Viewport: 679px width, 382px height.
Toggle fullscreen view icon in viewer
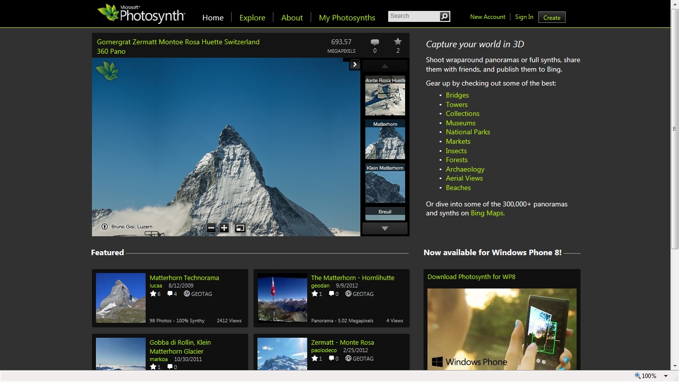(x=240, y=228)
